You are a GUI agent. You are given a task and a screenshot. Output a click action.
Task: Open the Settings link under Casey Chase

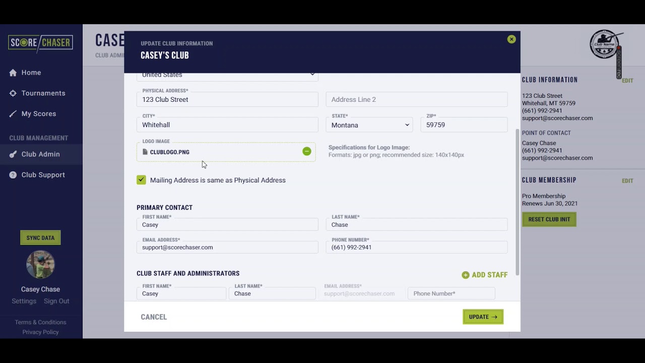(24, 301)
